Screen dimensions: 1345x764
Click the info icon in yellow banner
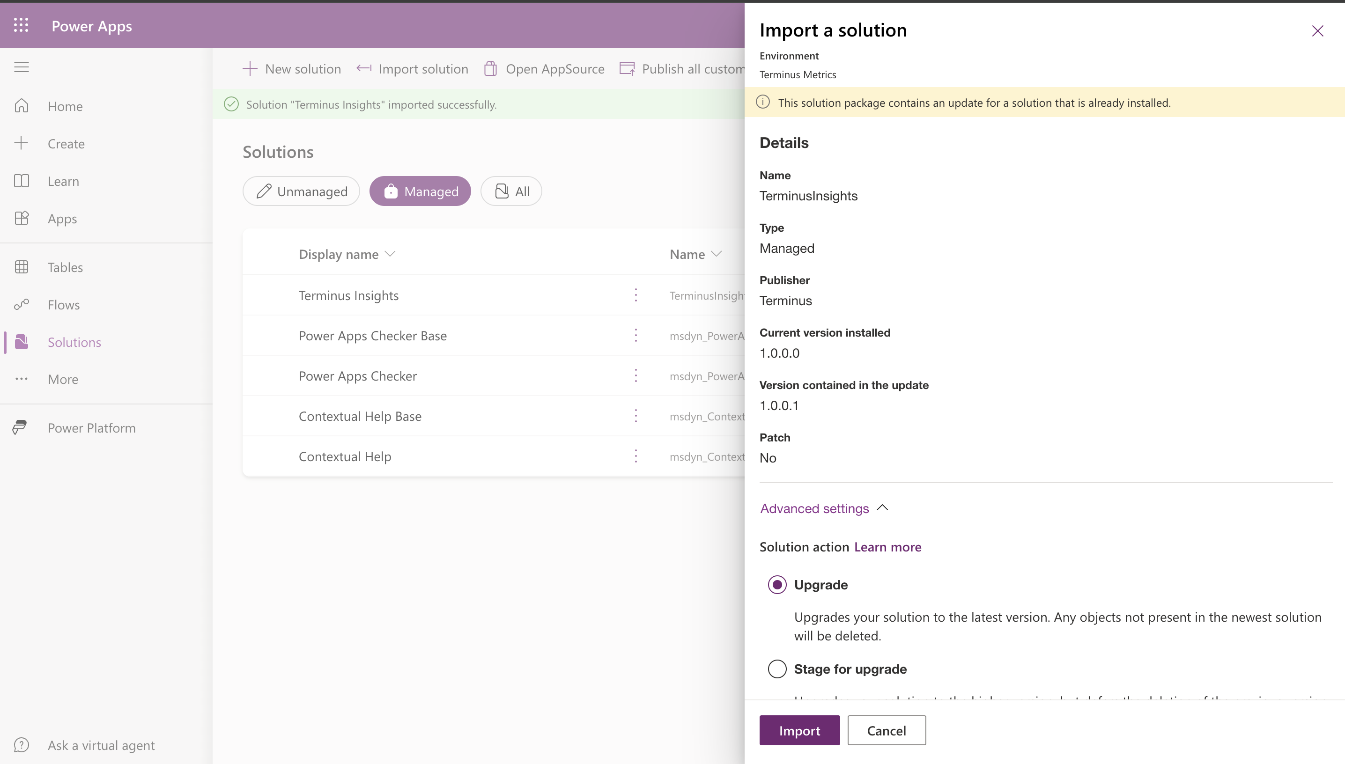763,103
